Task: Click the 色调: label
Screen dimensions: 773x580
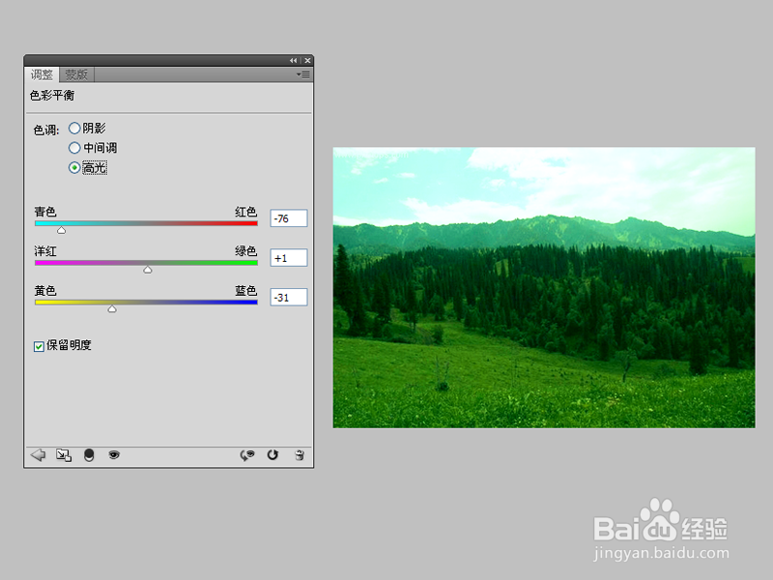Action: point(45,130)
